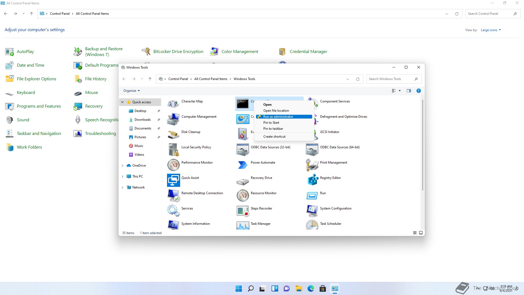The image size is (524, 295).
Task: Open the Organize dropdown menu
Action: click(131, 91)
